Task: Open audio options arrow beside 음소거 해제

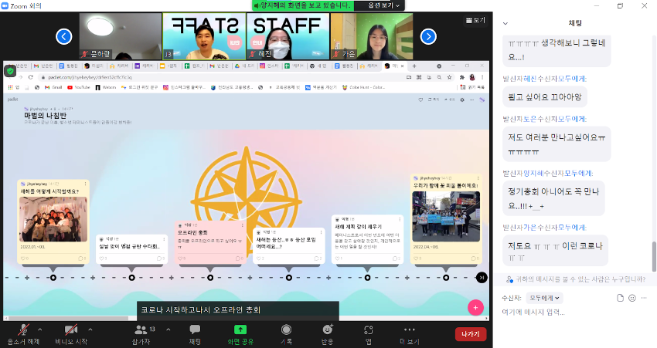Action: tap(40, 329)
